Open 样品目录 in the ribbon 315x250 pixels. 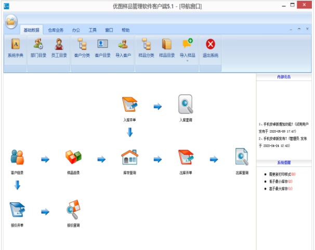tap(167, 48)
